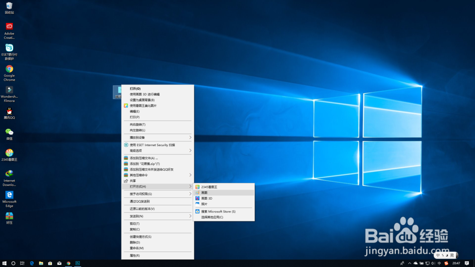Choose 编辑(E) in the context menu

158,111
